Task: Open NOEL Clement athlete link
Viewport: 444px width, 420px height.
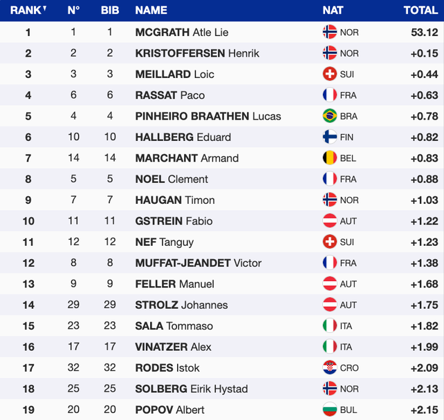Action: [x=172, y=179]
